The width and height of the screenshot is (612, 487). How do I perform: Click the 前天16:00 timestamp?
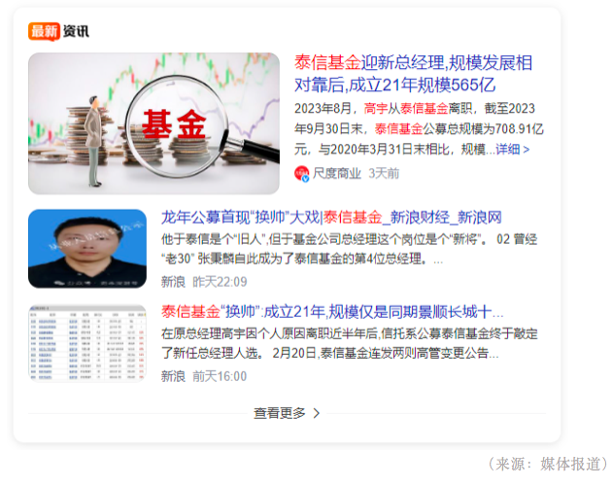tap(220, 376)
